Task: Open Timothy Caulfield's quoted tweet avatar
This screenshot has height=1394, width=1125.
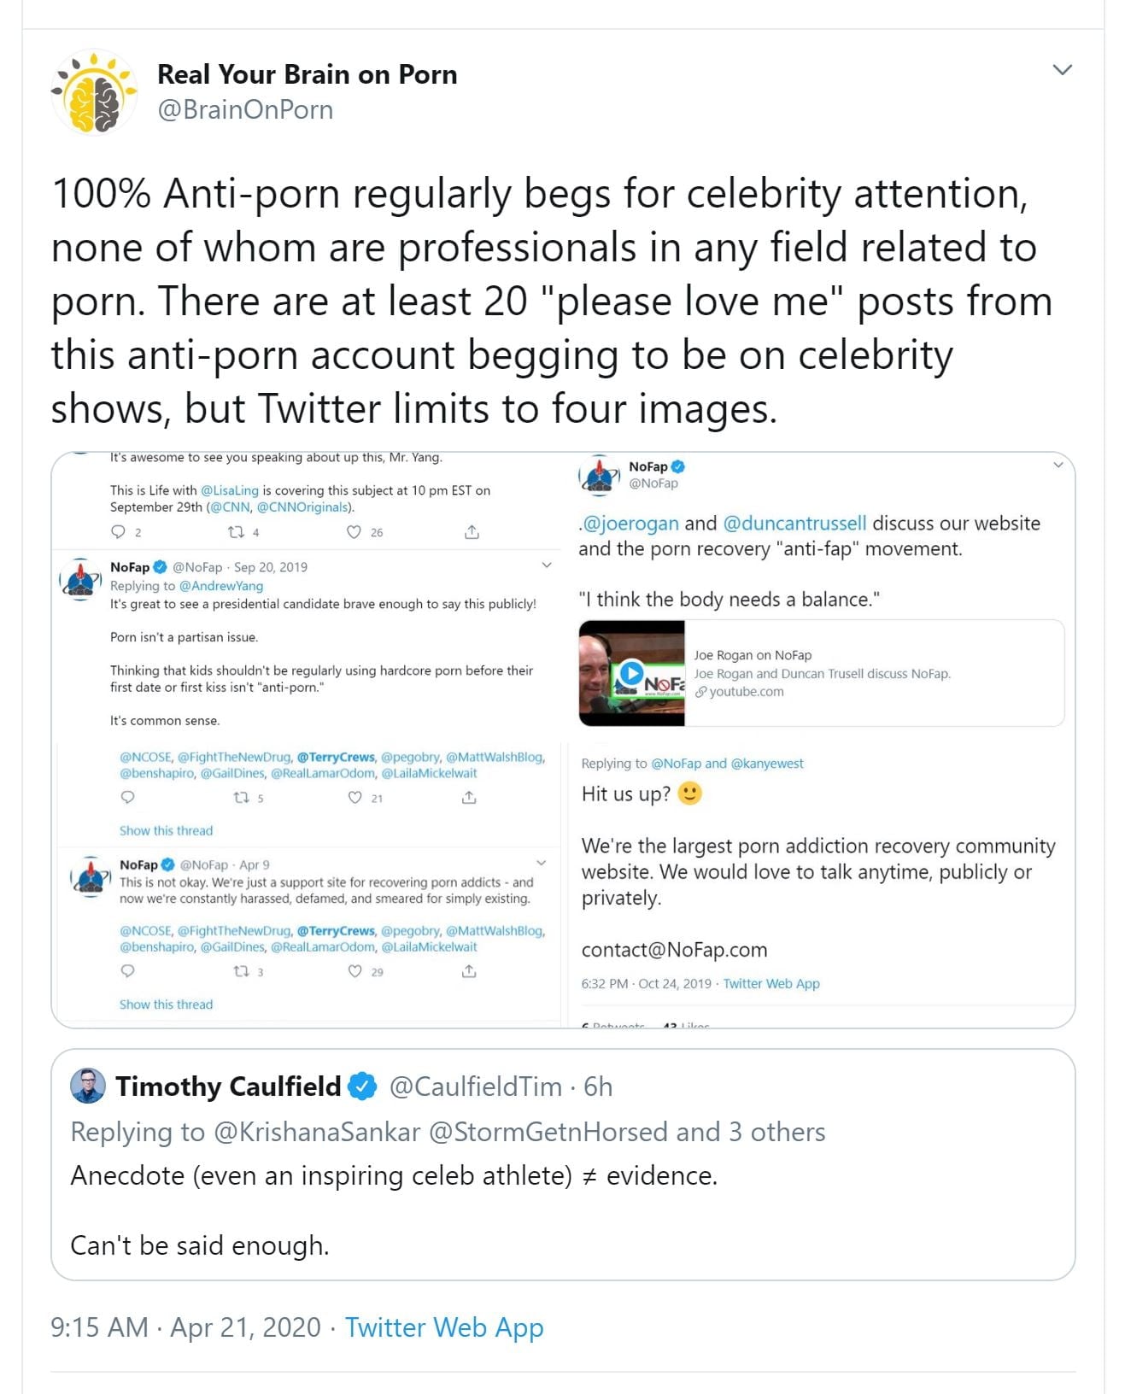Action: (x=87, y=1086)
